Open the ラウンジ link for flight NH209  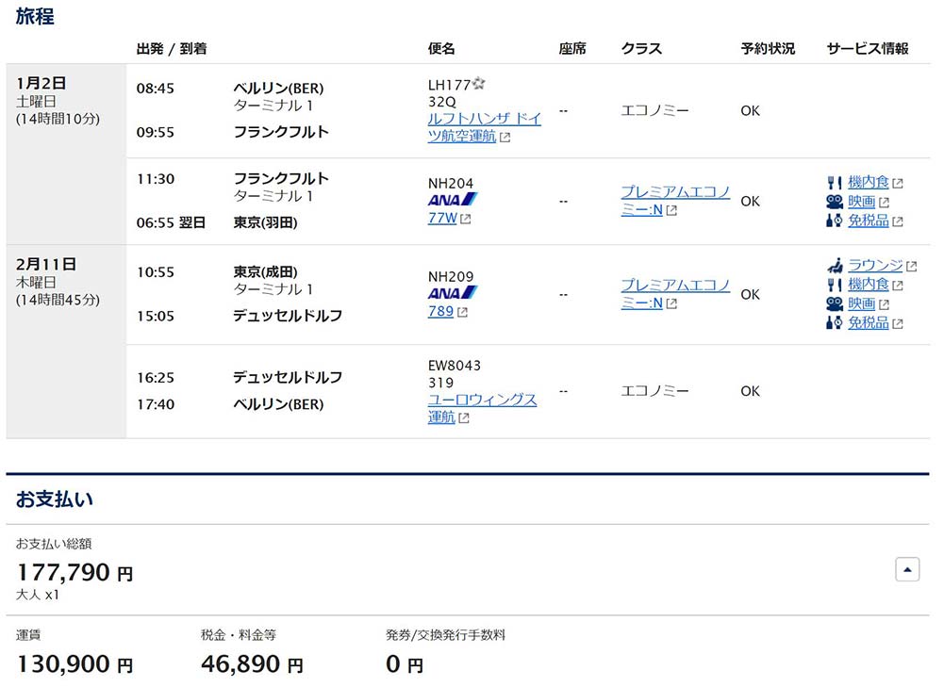click(875, 265)
